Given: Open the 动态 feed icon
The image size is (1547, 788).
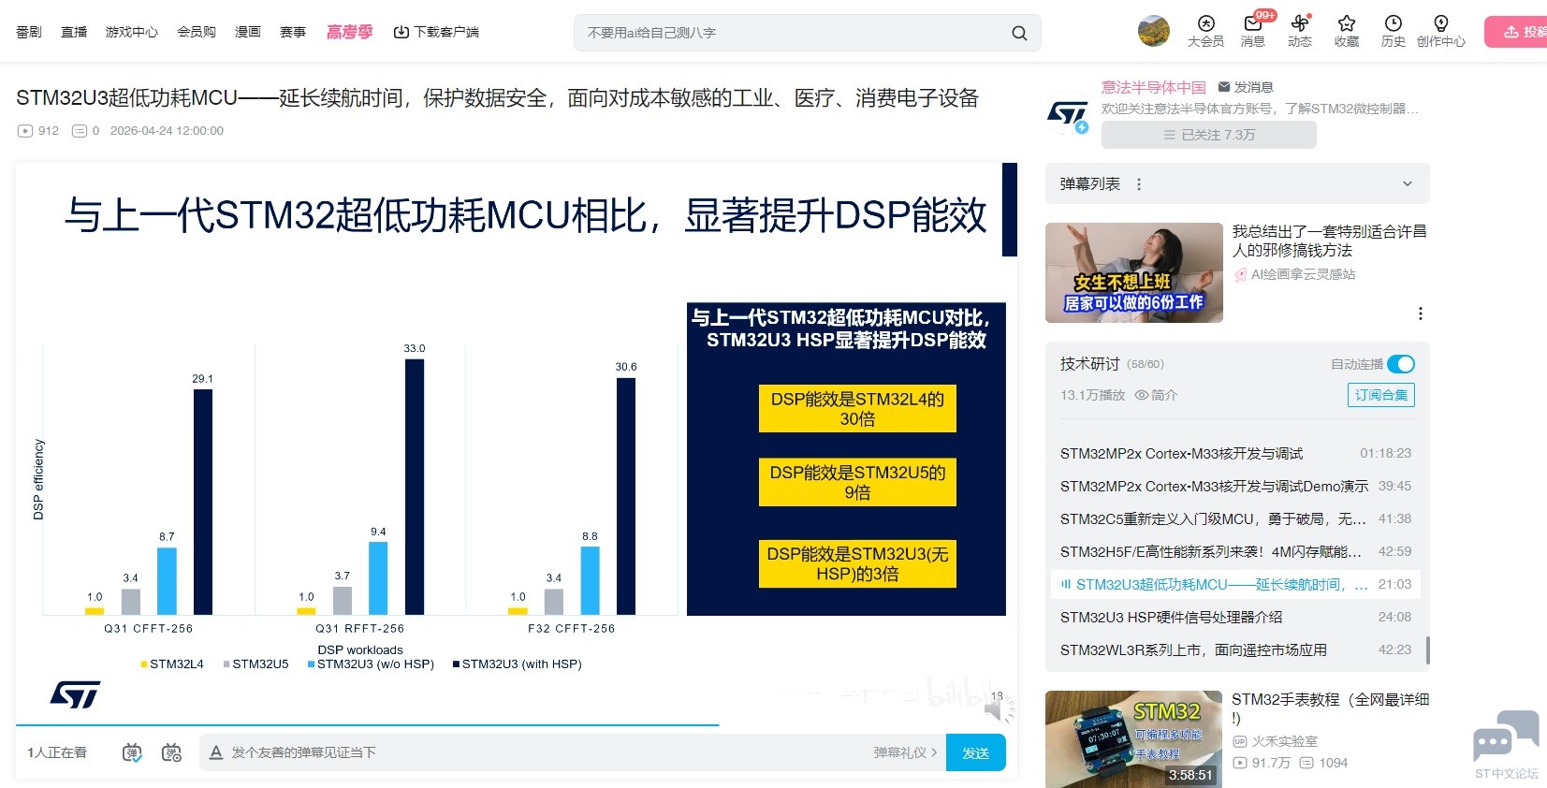Looking at the screenshot, I should pos(1300,24).
